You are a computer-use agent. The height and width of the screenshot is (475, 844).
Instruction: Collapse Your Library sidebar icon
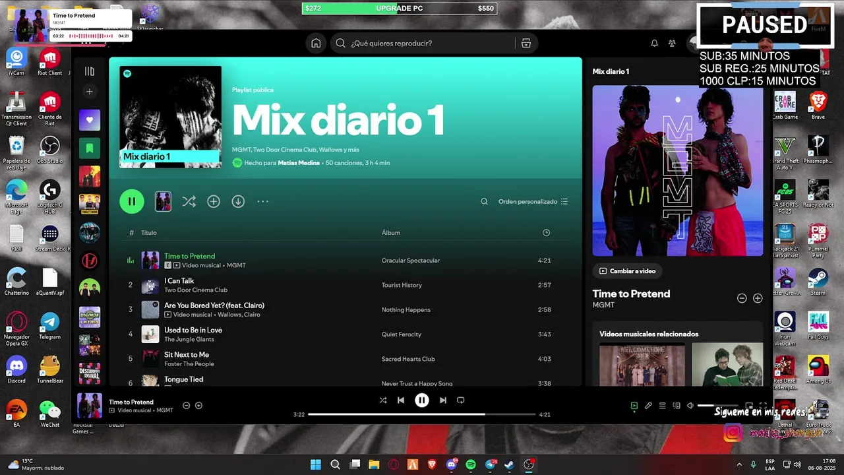pyautogui.click(x=90, y=71)
